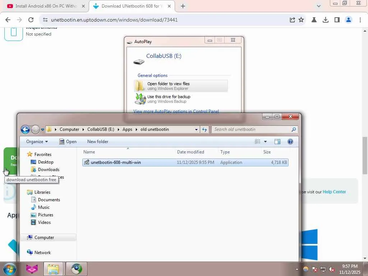Expand address bar previous locations dropdown
368x276 pixels.
[196, 129]
